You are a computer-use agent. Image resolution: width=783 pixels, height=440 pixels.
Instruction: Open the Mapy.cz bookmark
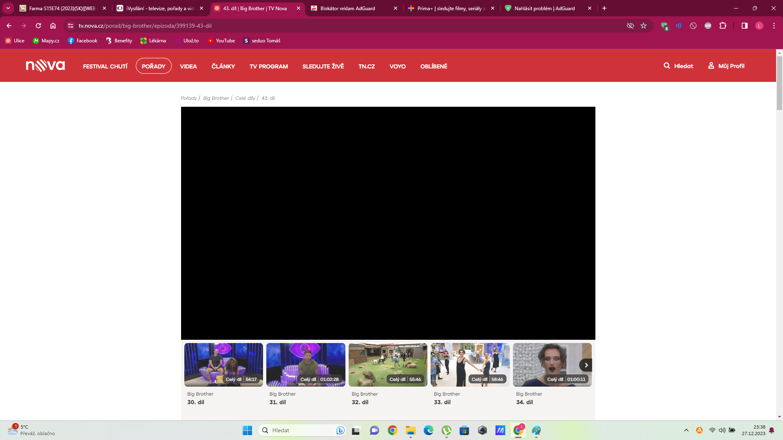tap(46, 40)
